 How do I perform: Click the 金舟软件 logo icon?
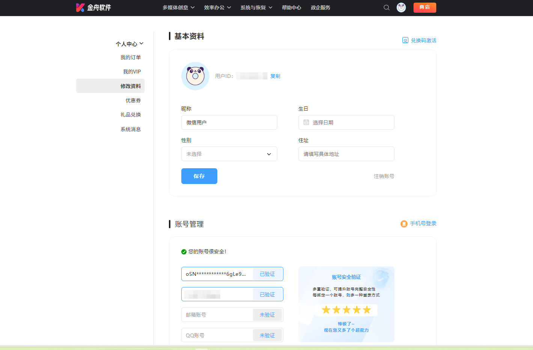80,7
